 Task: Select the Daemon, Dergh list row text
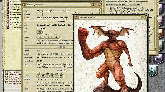15,4
